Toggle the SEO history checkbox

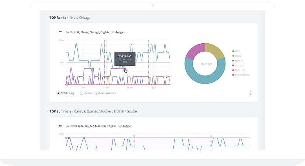58,93
